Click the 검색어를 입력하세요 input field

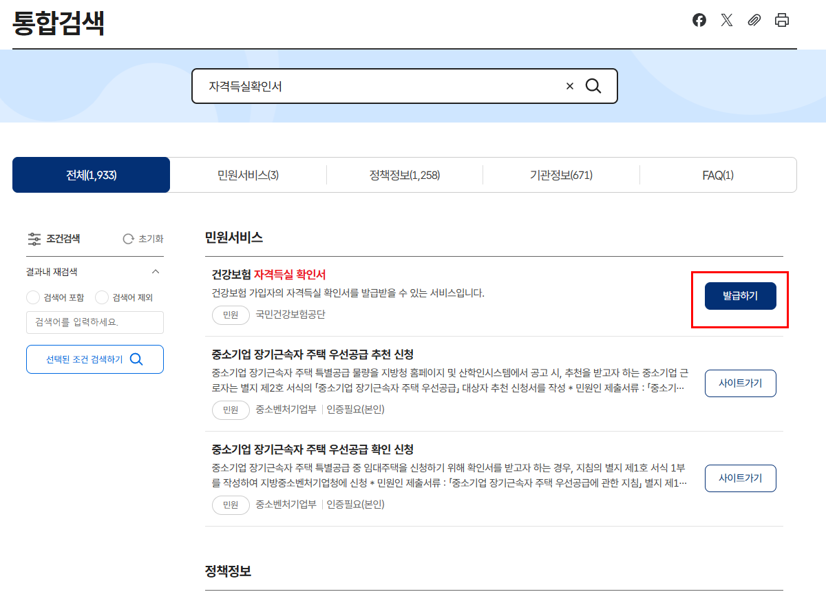(x=95, y=322)
